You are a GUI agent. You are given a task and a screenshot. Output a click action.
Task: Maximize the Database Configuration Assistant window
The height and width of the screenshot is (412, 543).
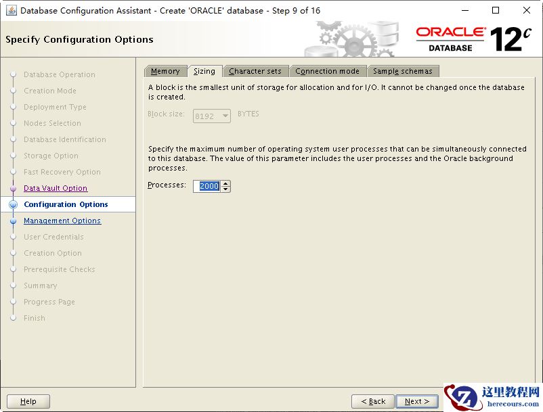(496, 10)
